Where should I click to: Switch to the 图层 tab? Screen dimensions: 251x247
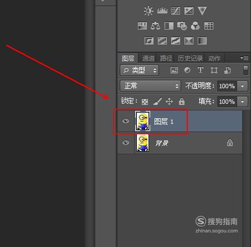click(128, 58)
